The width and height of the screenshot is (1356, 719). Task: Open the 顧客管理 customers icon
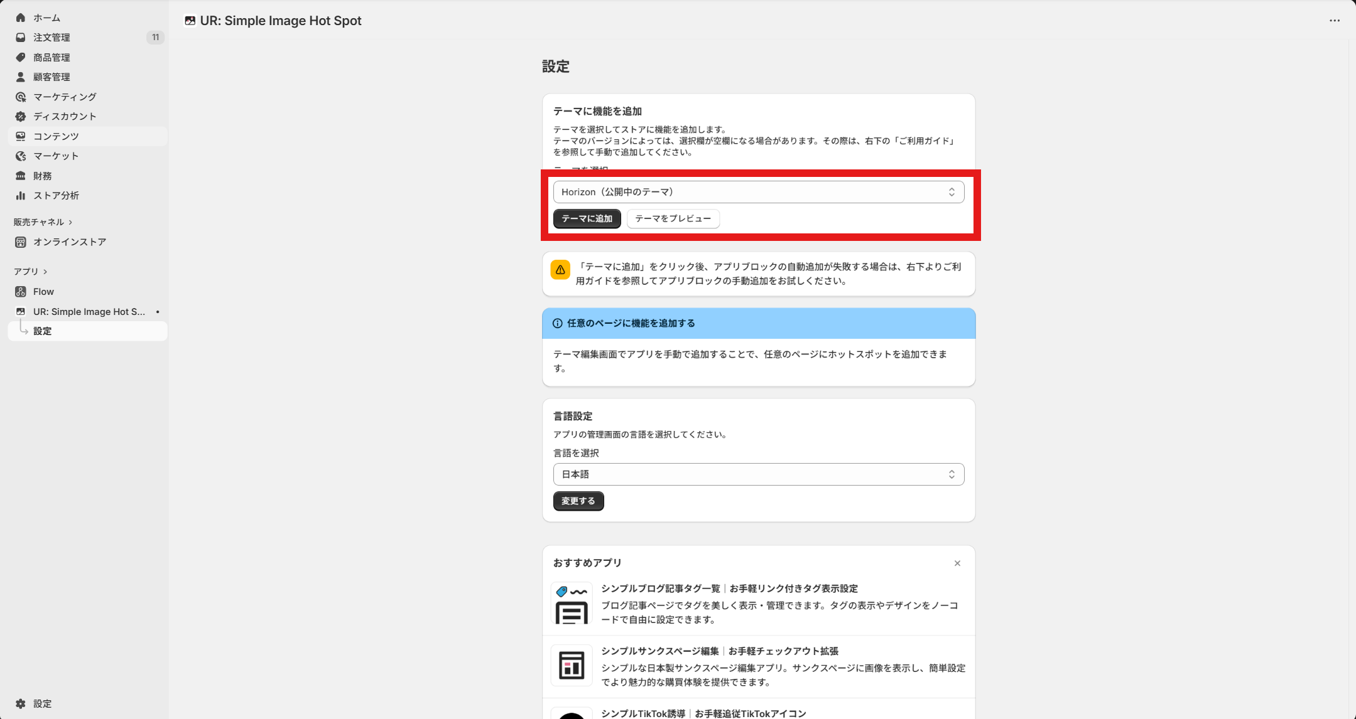pyautogui.click(x=21, y=77)
